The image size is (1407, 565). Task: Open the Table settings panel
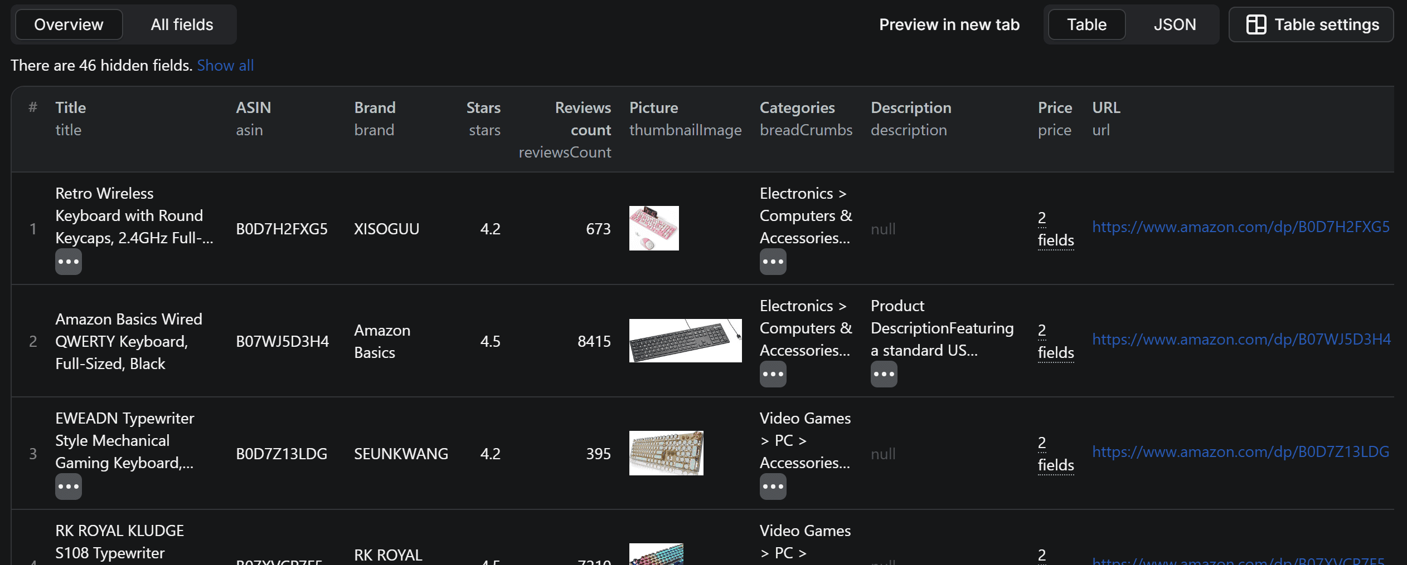tap(1311, 24)
